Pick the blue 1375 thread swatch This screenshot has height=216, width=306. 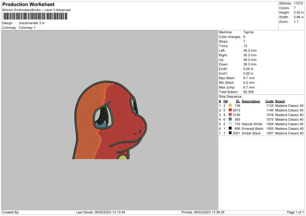pos(231,119)
